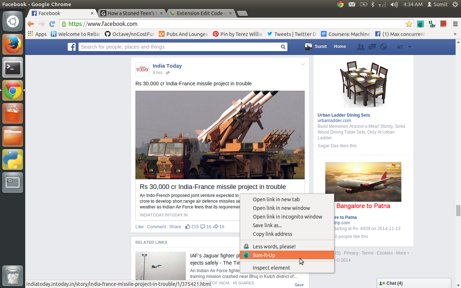Viewport: 461px width, 288px height.
Task: Switch to the 'Extension Edit Code' tab
Action: pos(201,13)
